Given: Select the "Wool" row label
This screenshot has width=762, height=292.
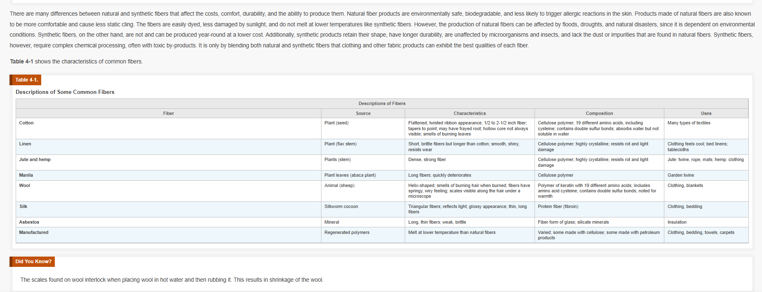Looking at the screenshot, I should tap(25, 185).
